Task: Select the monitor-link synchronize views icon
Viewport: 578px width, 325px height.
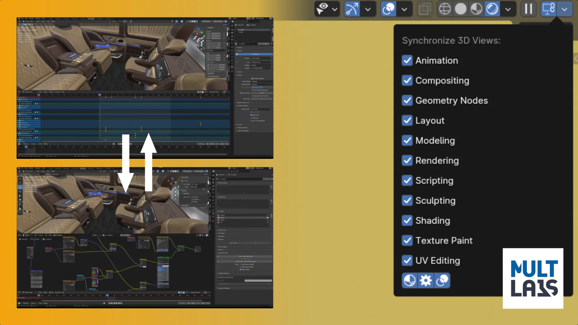Action: (548, 9)
